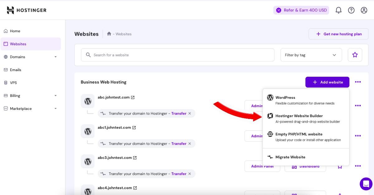Viewport: 374px width, 195px height.
Task: Open Dashboard for abc3.johntest.com
Action: pyautogui.click(x=305, y=166)
